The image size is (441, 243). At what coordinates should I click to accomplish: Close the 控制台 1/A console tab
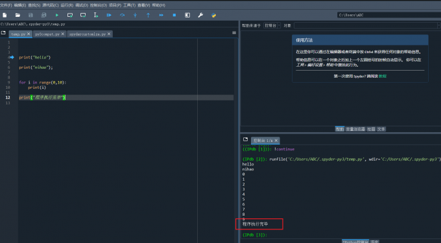click(x=276, y=141)
